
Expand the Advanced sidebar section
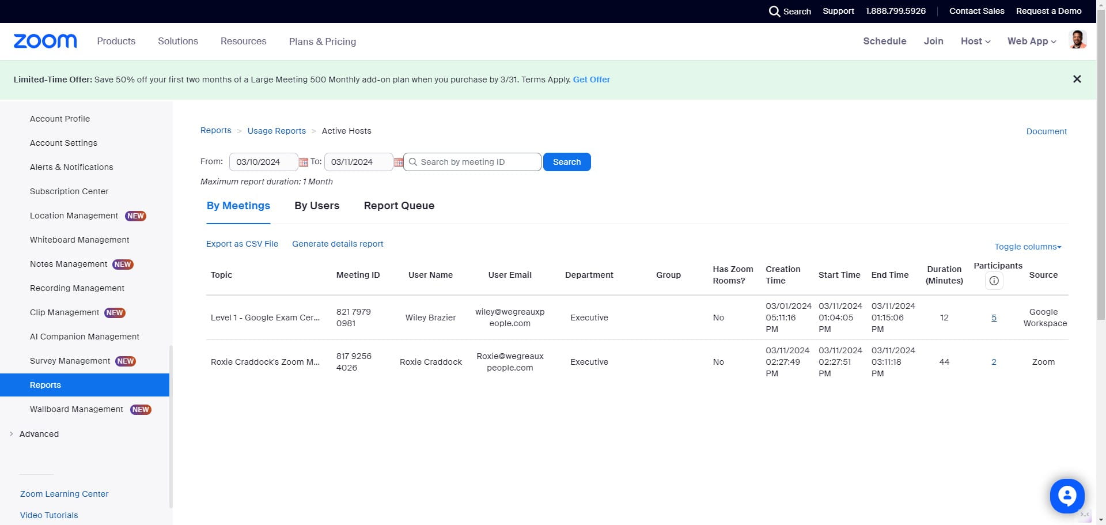pyautogui.click(x=39, y=434)
